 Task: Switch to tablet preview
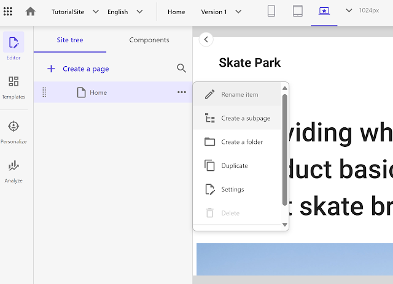tap(297, 11)
